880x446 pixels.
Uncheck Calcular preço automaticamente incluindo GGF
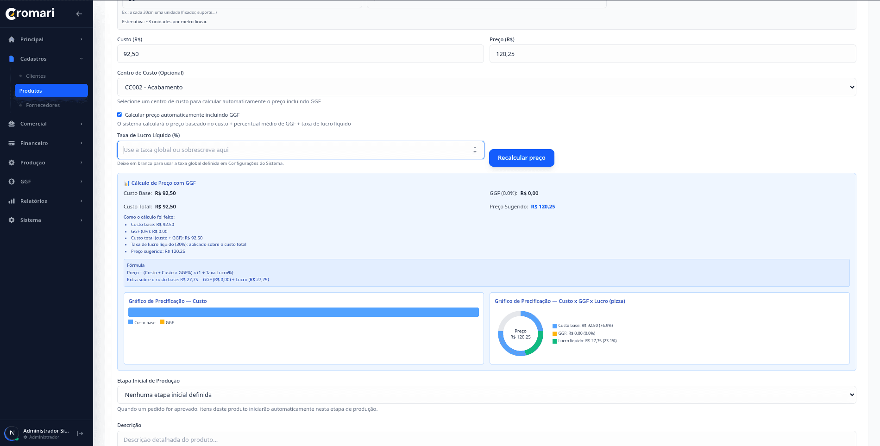tap(119, 115)
